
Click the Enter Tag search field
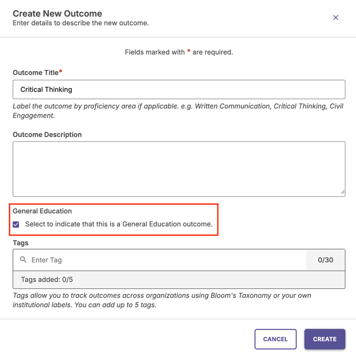tap(167, 260)
